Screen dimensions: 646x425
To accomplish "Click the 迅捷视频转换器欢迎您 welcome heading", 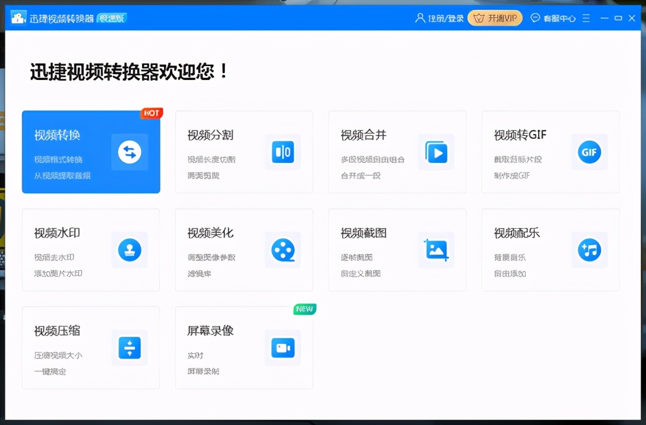I will (x=128, y=72).
